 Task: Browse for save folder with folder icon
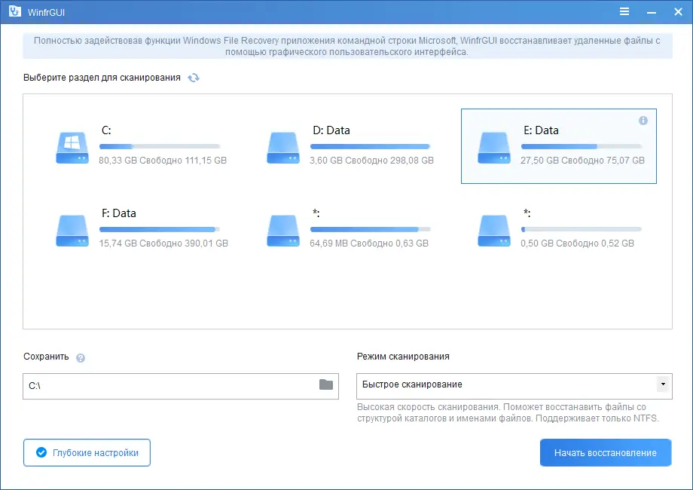coord(326,384)
